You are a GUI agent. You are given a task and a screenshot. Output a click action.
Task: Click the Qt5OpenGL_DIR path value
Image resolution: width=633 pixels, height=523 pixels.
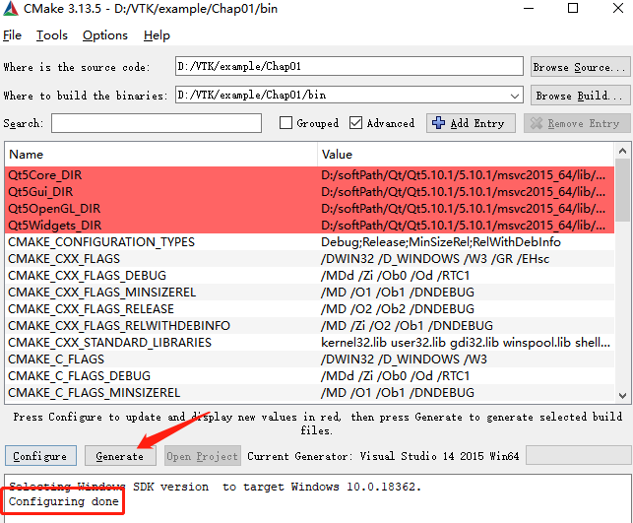[463, 209]
